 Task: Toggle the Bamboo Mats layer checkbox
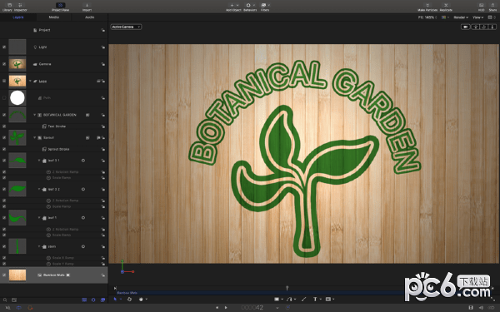pos(4,275)
